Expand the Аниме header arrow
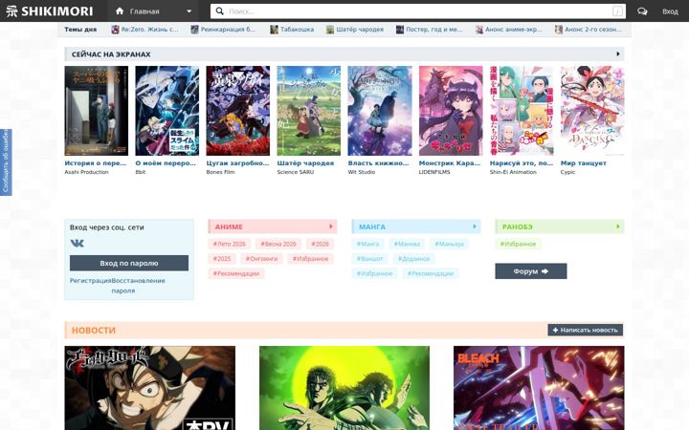 (331, 226)
